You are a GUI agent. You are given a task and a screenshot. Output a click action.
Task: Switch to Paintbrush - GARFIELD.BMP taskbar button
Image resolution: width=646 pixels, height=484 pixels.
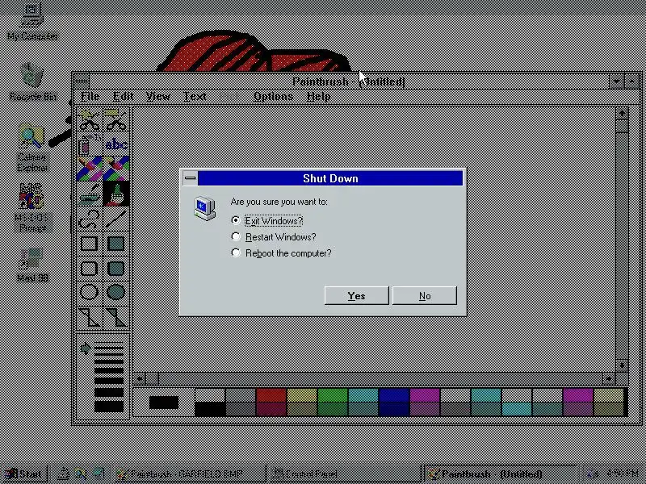click(x=189, y=474)
